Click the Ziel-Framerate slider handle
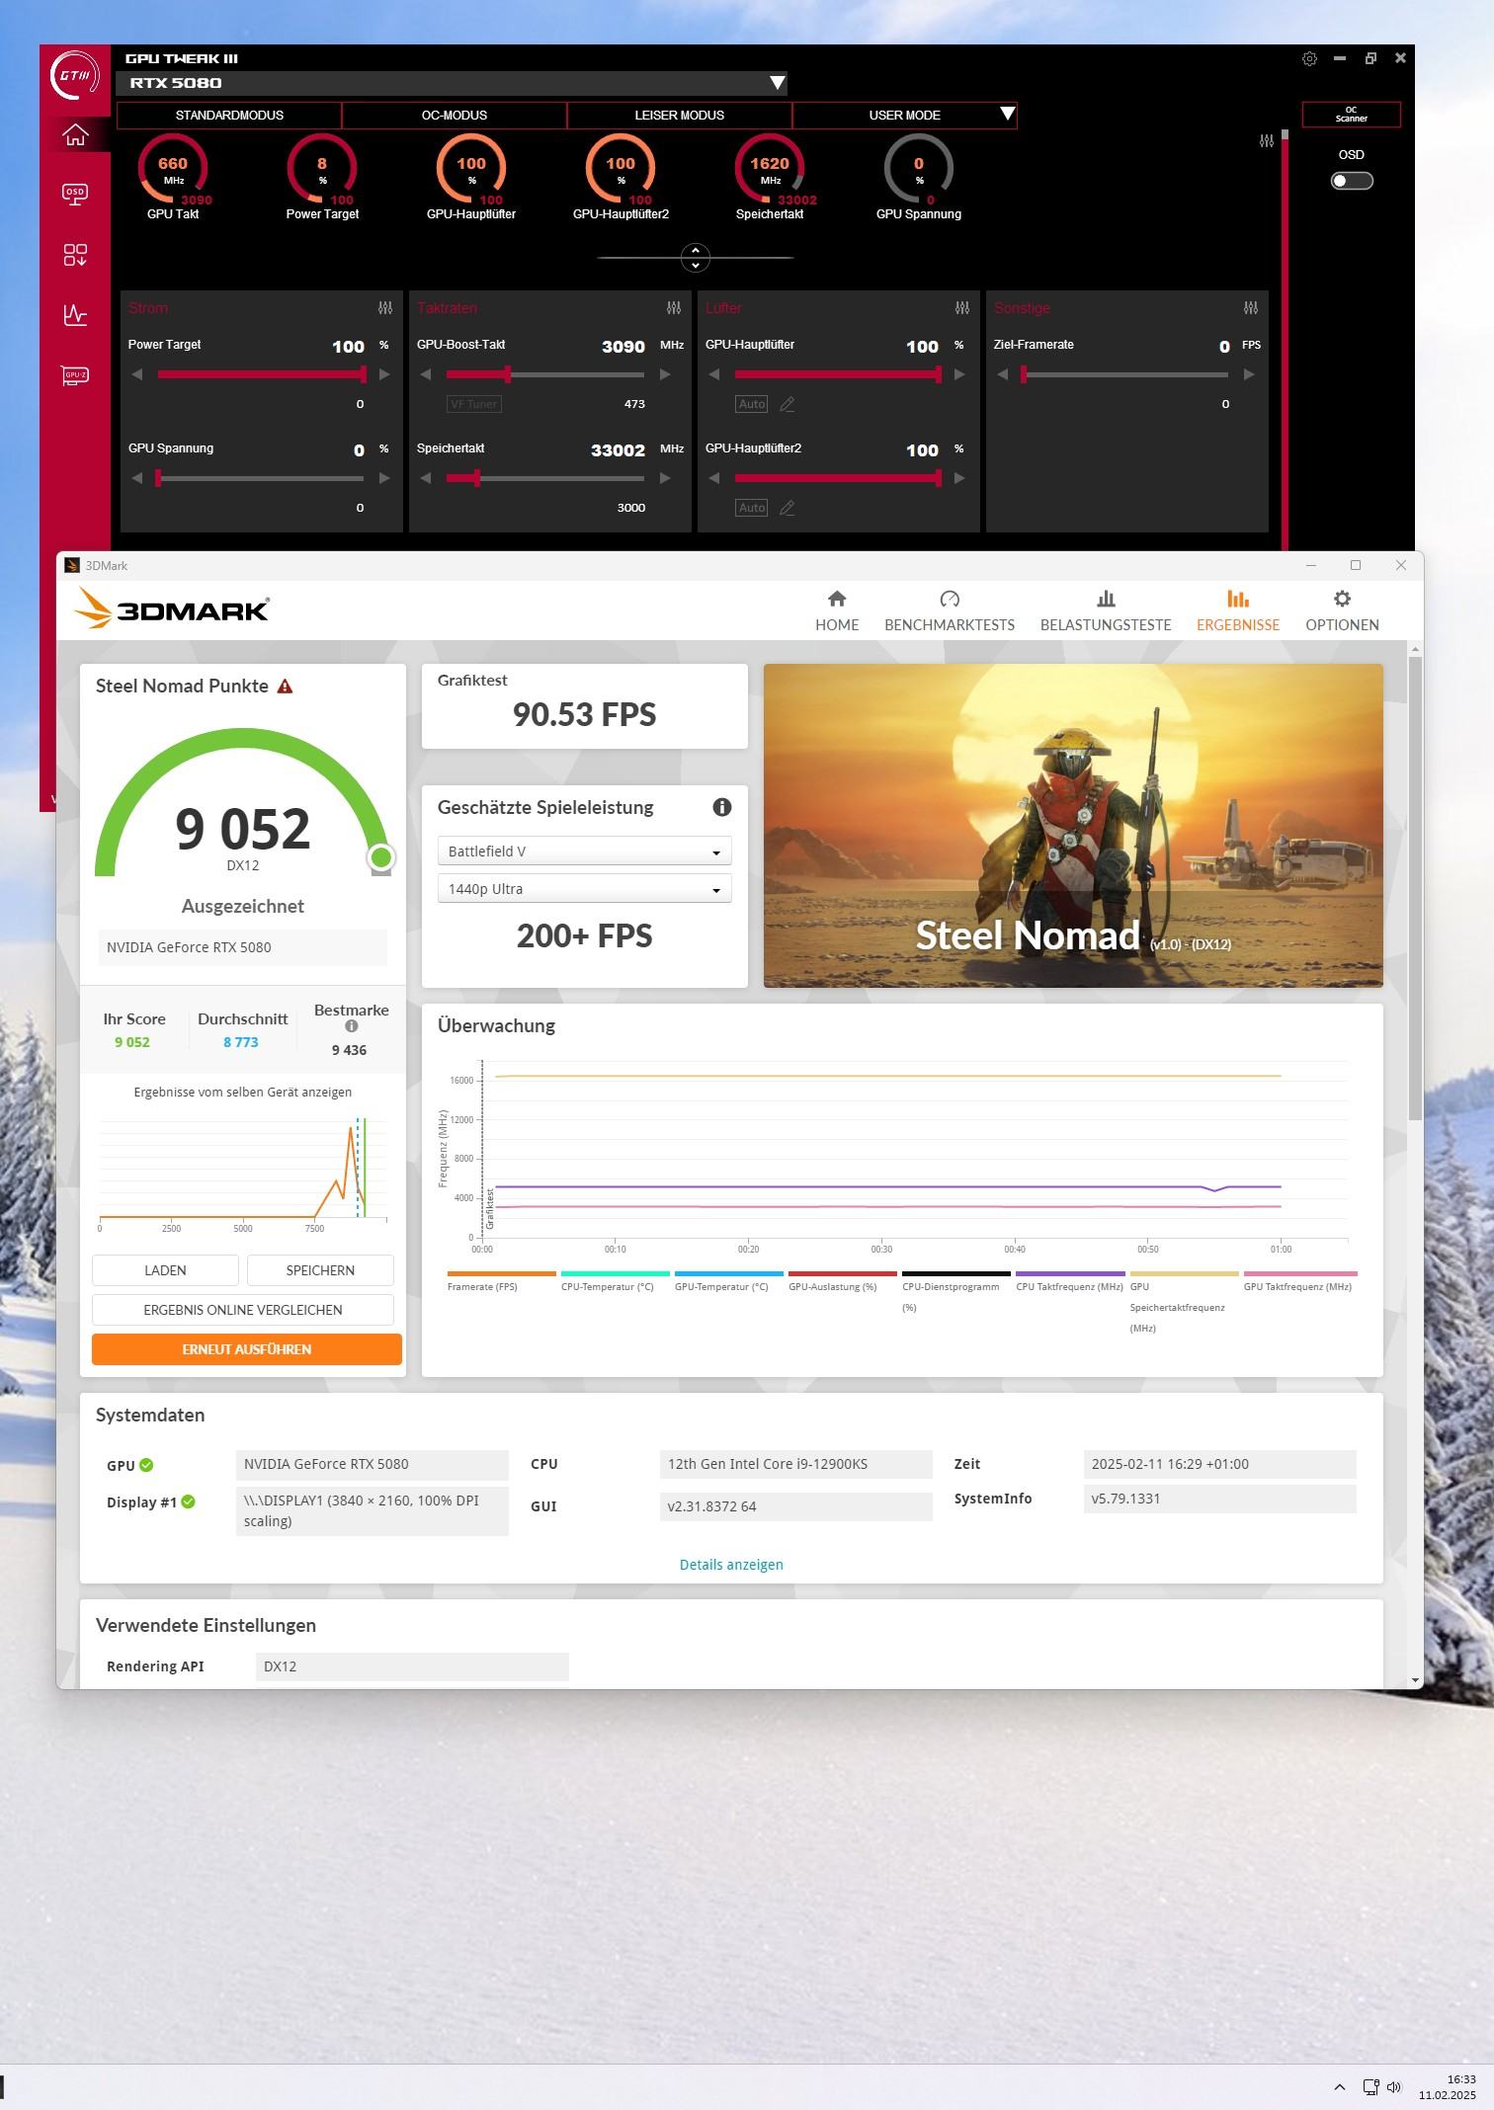1494x2110 pixels. pos(1024,374)
